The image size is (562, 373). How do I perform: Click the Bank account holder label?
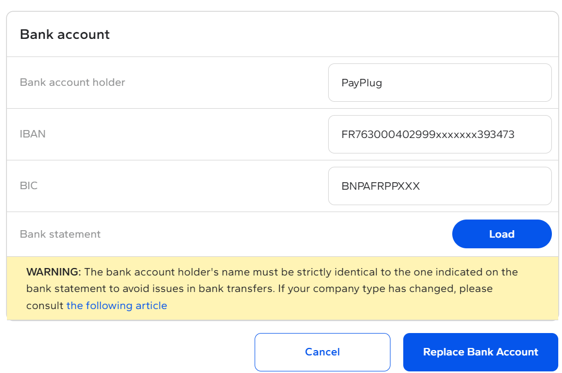(x=72, y=82)
